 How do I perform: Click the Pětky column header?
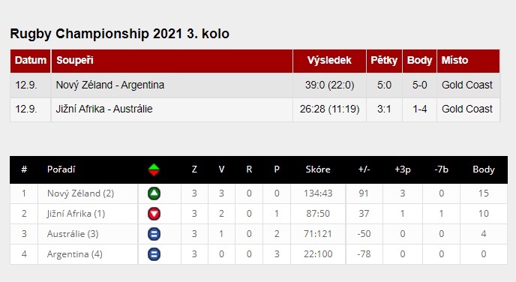pyautogui.click(x=384, y=61)
